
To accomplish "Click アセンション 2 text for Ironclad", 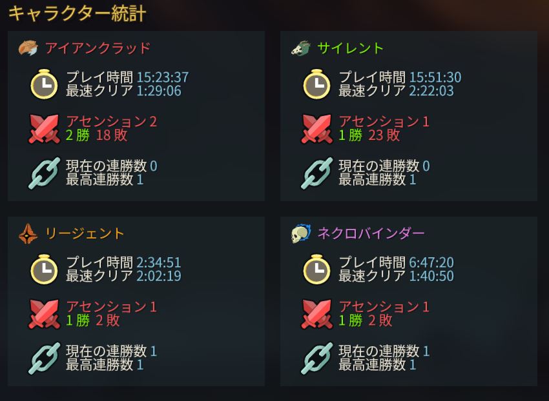I will coord(111,121).
